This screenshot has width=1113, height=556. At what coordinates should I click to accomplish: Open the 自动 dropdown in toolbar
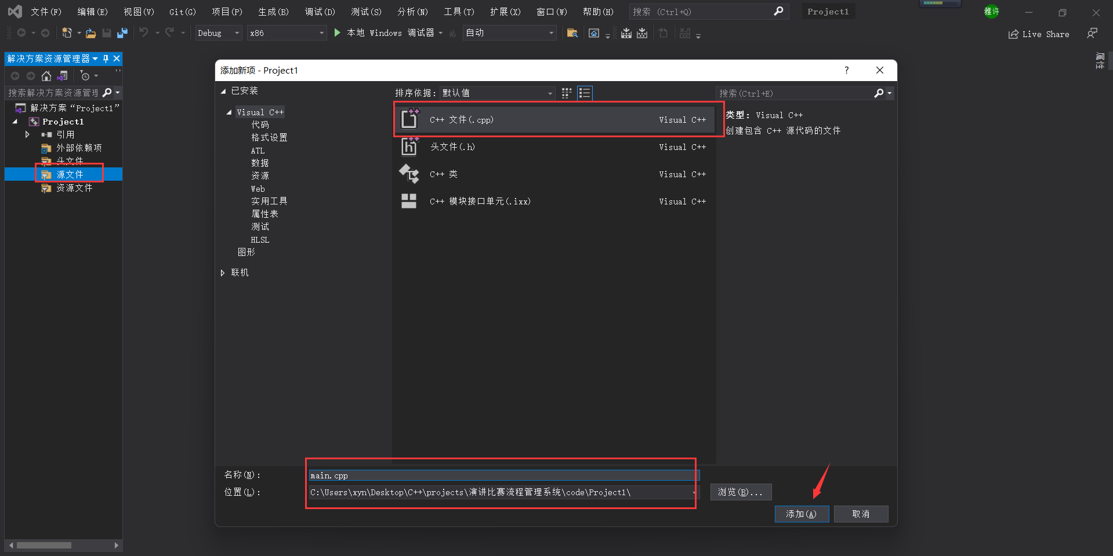[x=509, y=33]
